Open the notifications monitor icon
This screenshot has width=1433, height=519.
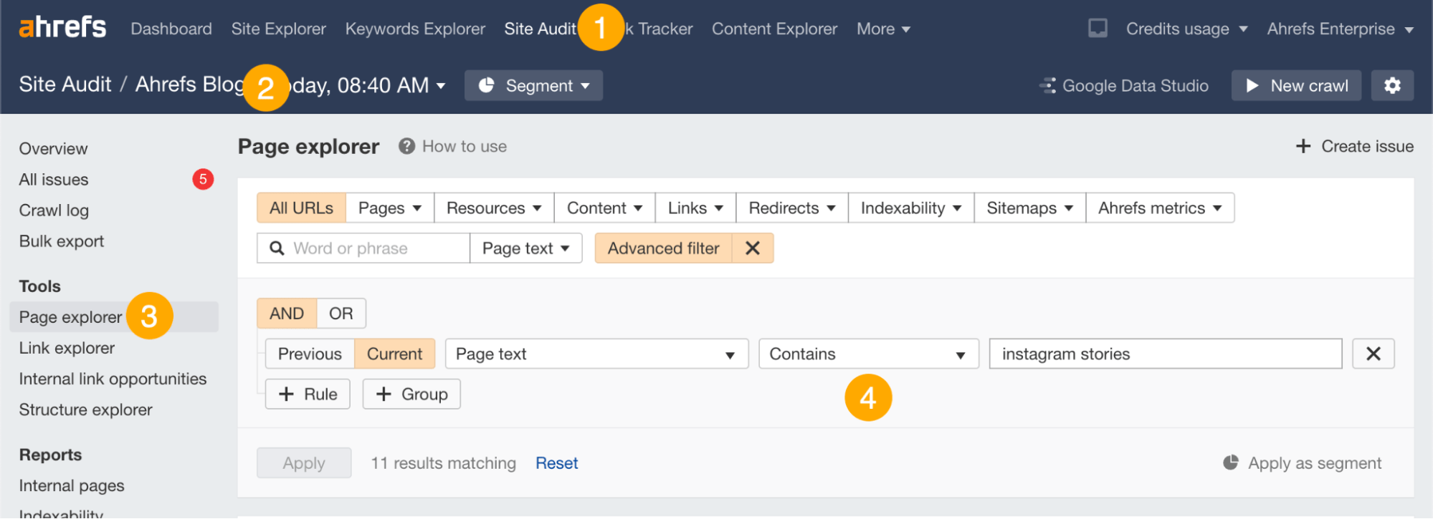click(x=1098, y=29)
